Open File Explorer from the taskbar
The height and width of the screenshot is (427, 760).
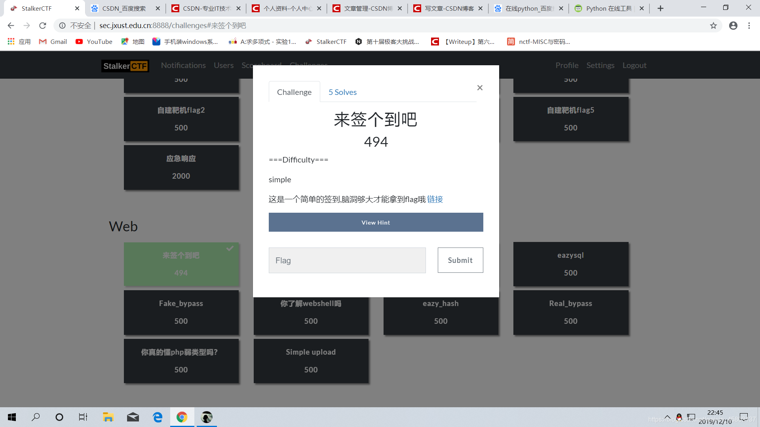tap(108, 417)
